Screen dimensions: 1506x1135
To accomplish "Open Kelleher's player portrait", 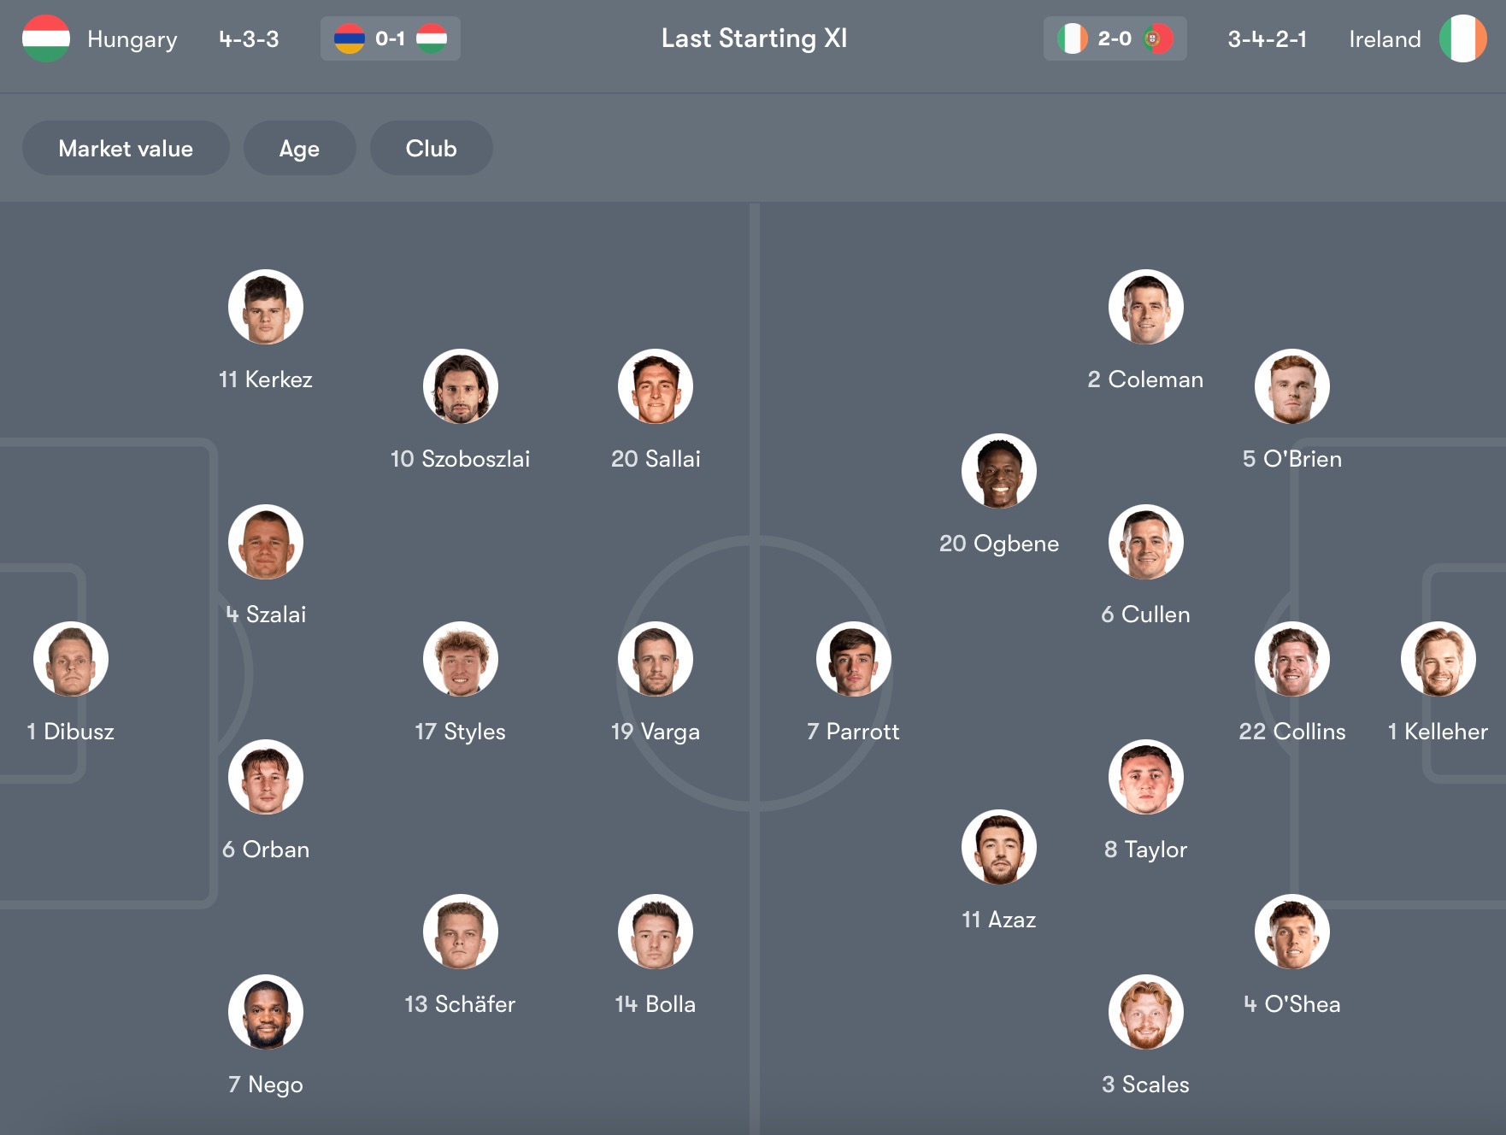I will [x=1439, y=658].
